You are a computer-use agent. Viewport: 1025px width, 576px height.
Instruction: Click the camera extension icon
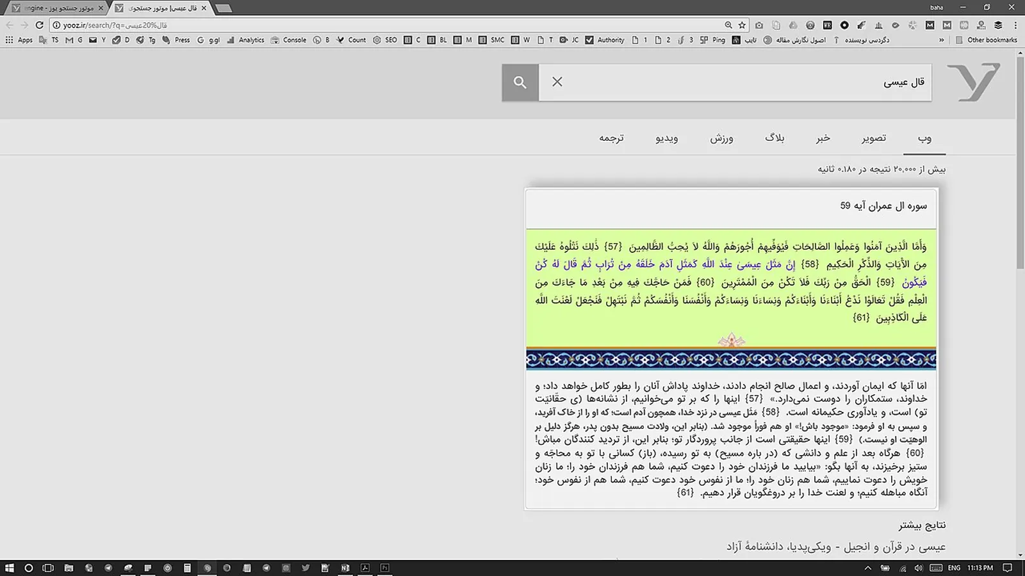pyautogui.click(x=759, y=25)
